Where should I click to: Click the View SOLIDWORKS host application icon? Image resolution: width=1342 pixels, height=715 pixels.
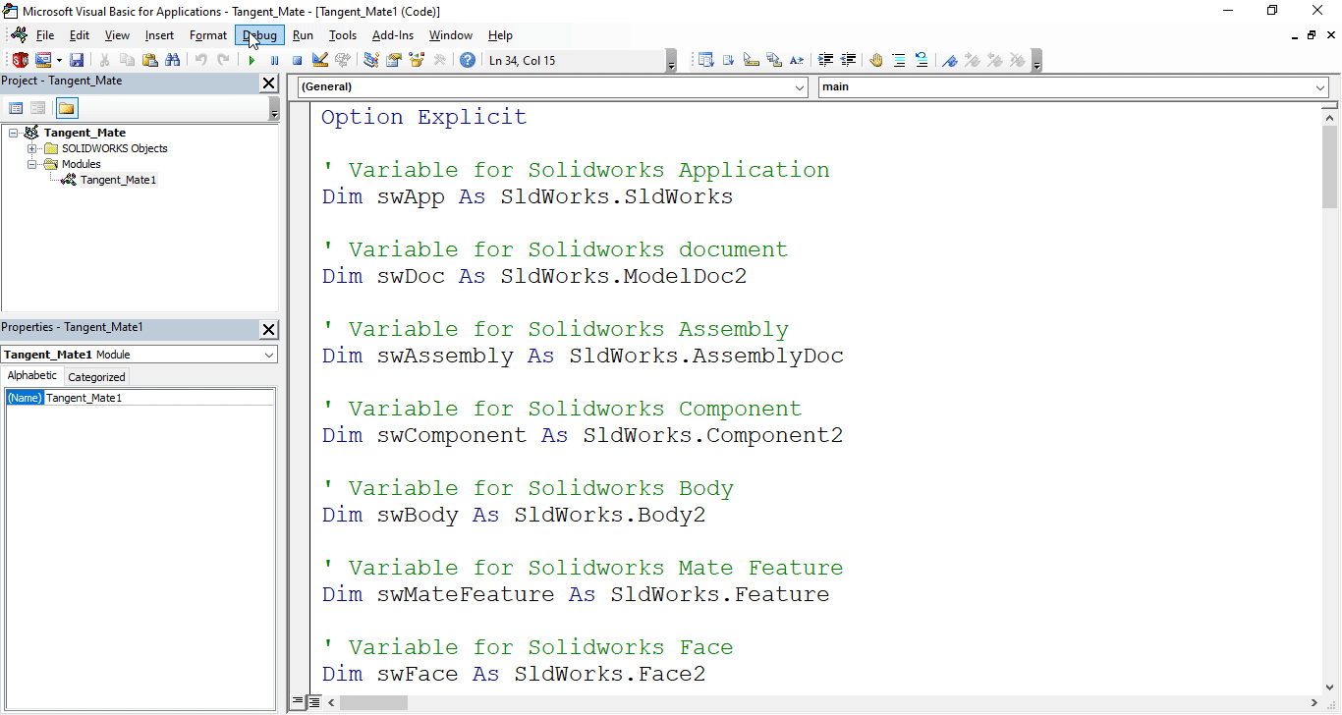click(20, 60)
